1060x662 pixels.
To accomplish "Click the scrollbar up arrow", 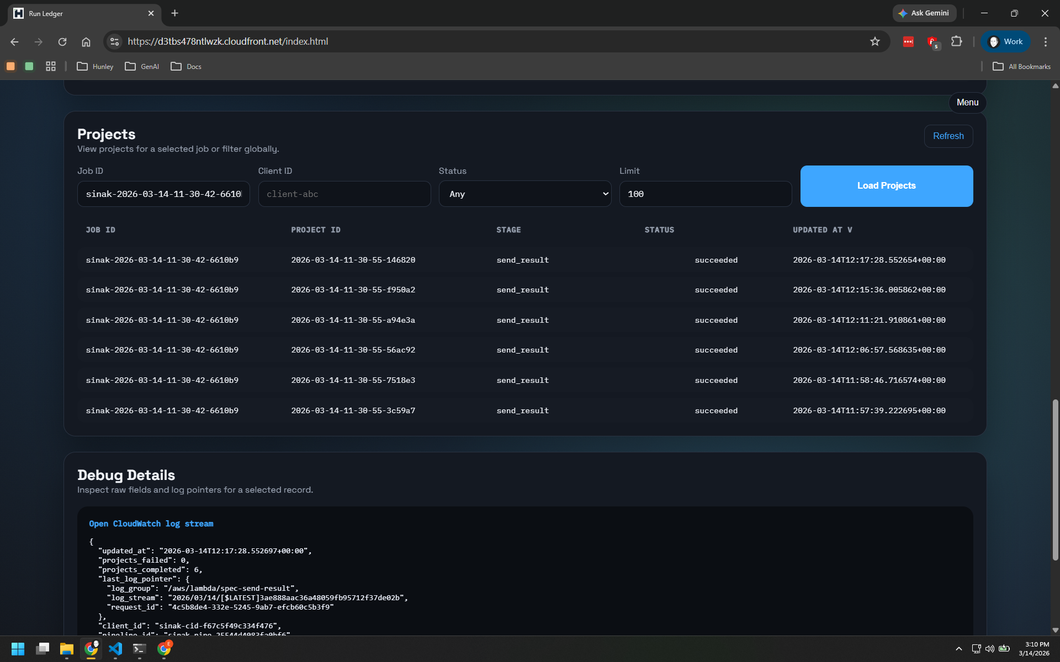I will pos(1055,86).
